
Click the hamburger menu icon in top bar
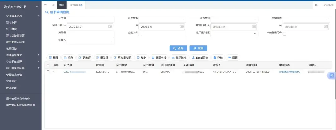point(45,5)
